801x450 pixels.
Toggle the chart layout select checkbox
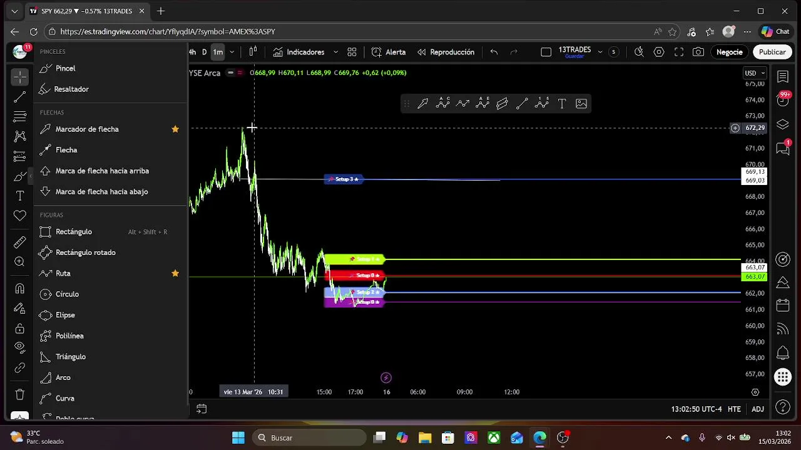coord(546,52)
